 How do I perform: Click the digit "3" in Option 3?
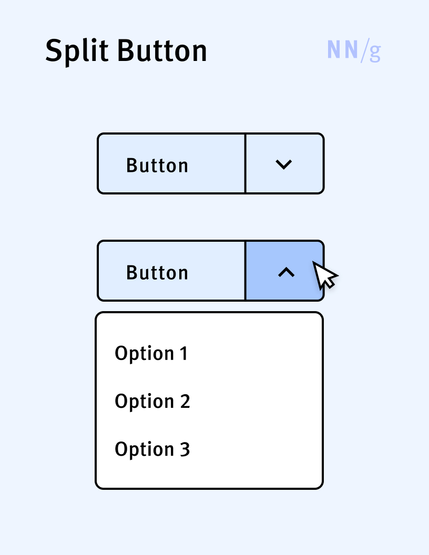(185, 449)
